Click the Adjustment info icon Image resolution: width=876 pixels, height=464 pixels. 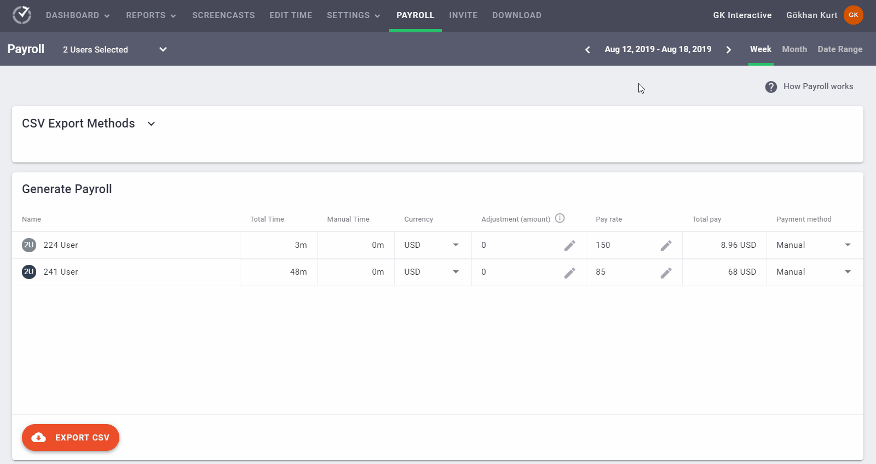(560, 218)
